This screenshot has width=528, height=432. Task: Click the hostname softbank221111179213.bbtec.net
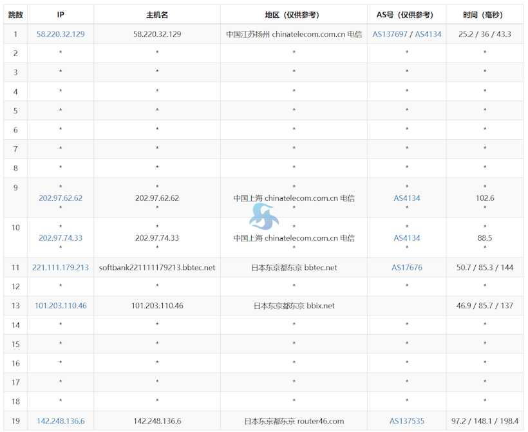pyautogui.click(x=157, y=268)
